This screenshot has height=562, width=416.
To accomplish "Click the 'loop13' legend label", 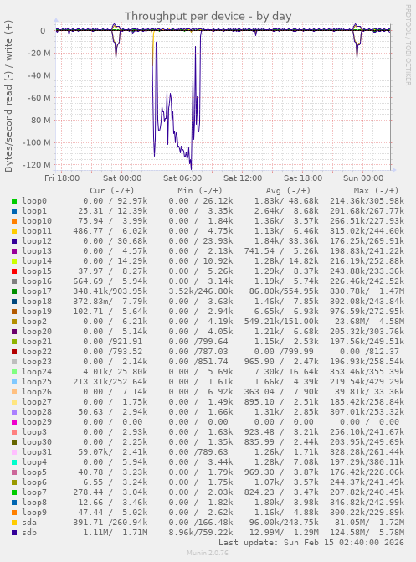I will click(37, 251).
